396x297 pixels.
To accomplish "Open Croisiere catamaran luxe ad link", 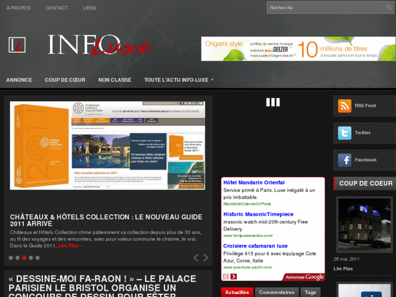I will pos(255,246).
